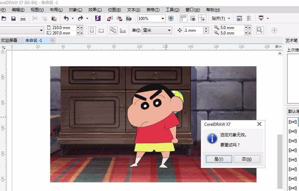Click the ruler origin icon at corner
The image size is (299, 191).
(3, 47)
